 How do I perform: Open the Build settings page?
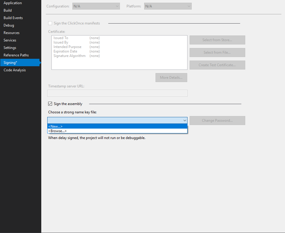pyautogui.click(x=7, y=10)
